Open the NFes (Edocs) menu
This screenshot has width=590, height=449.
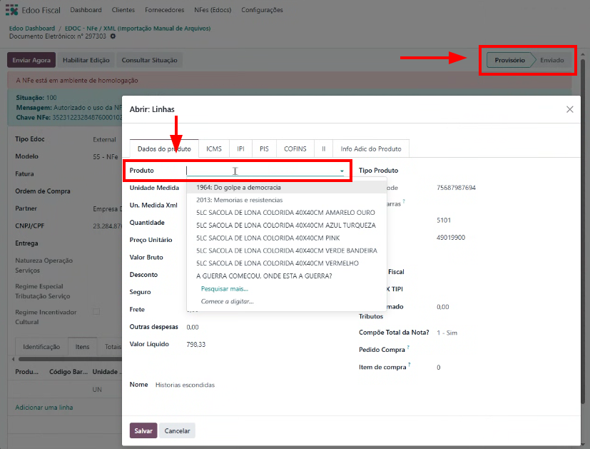tap(213, 10)
